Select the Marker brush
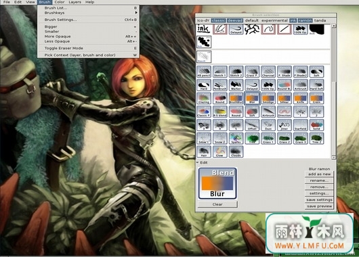 coord(236,85)
